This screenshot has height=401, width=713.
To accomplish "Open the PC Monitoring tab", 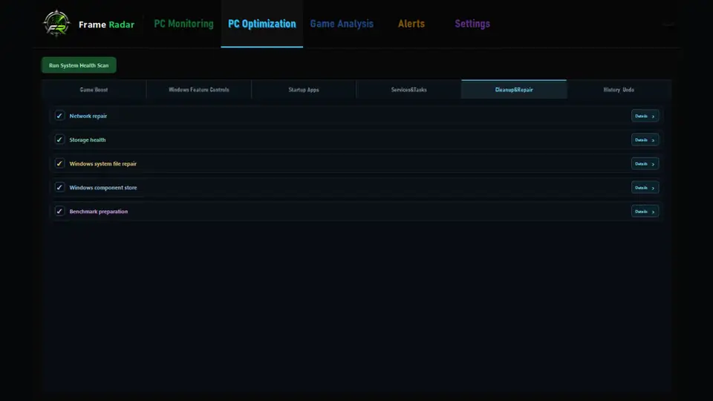I will tap(183, 24).
